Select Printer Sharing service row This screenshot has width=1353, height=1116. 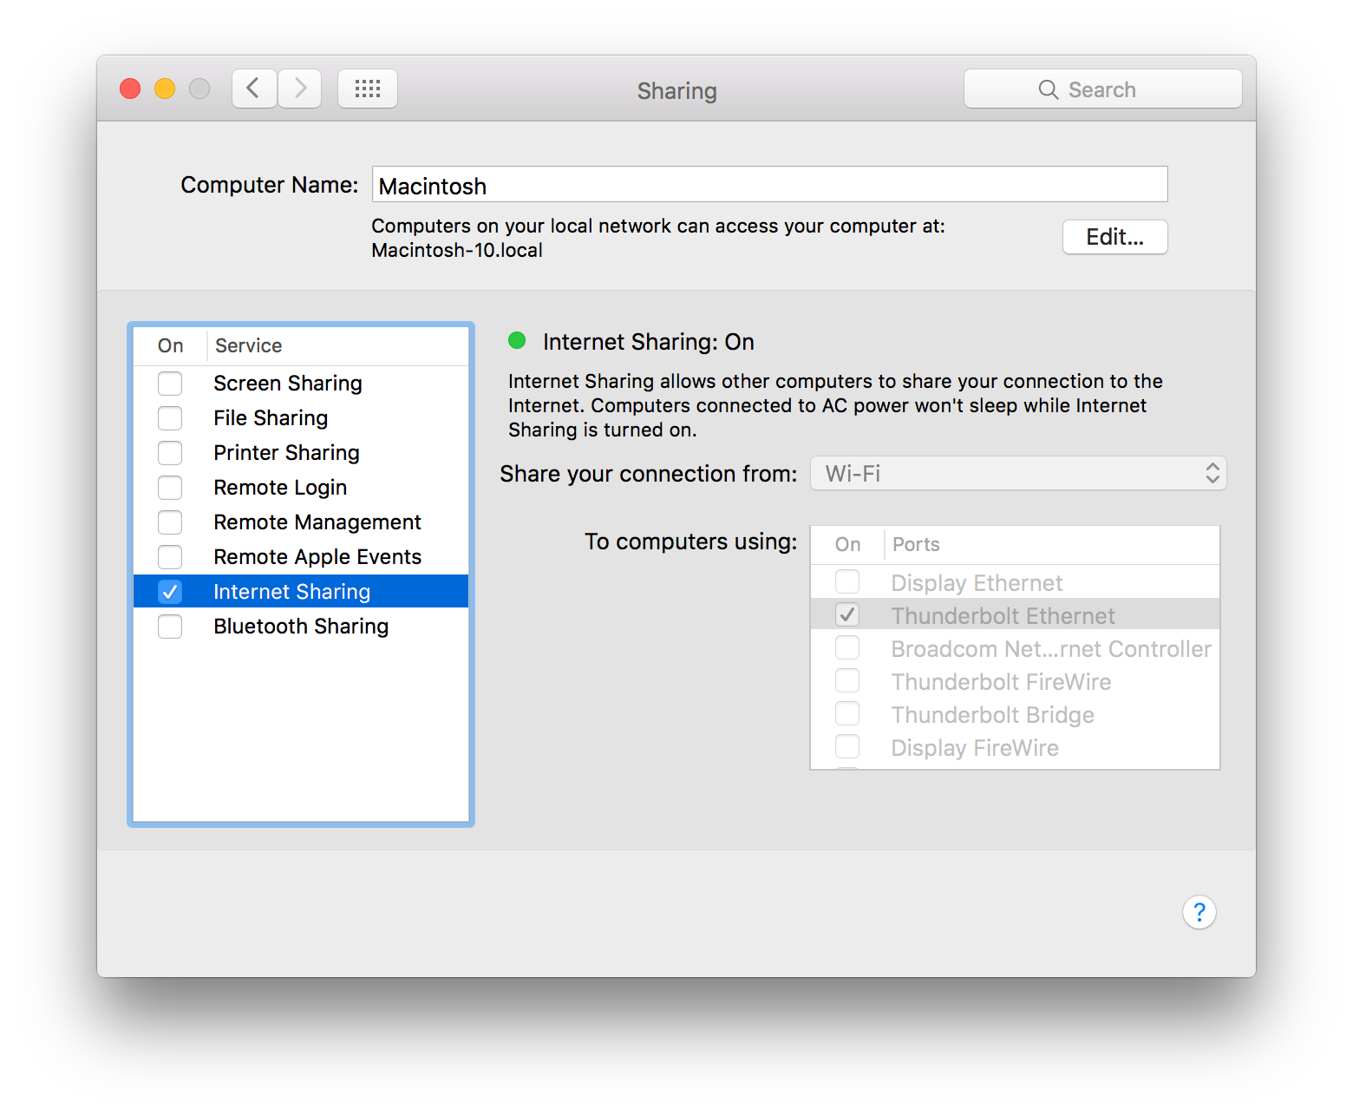tap(301, 453)
